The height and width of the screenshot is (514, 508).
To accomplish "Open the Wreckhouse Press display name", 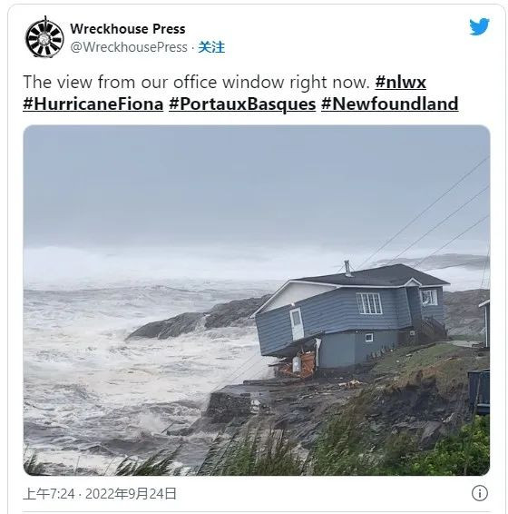I will coord(128,29).
